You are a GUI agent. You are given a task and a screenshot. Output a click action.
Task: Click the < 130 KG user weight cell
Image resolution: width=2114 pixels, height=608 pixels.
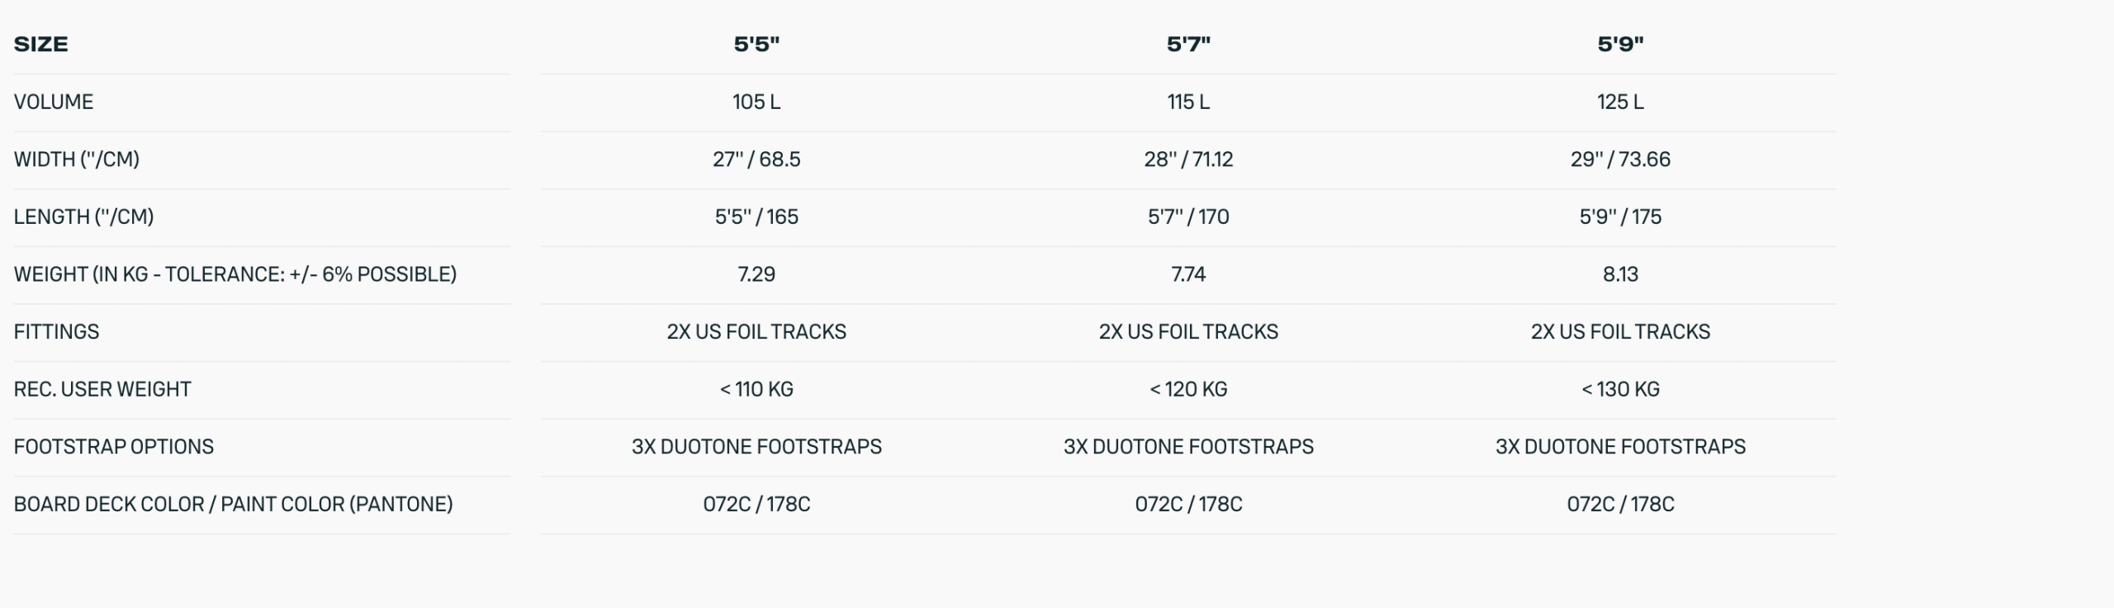tap(1620, 389)
